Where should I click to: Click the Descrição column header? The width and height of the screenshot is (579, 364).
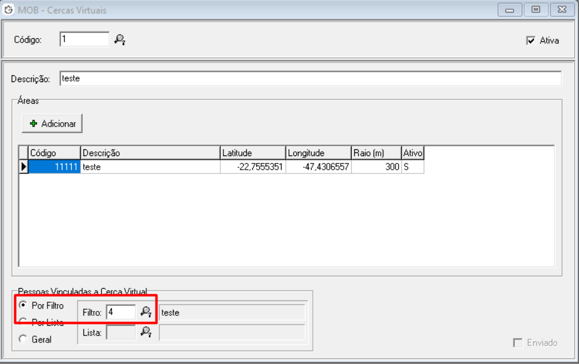click(x=150, y=153)
